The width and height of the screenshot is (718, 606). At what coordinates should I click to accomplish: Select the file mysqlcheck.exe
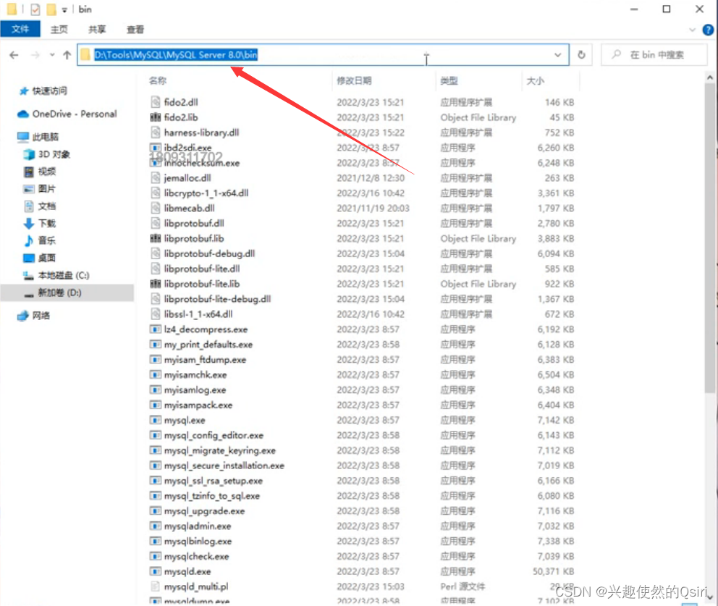[x=196, y=556]
